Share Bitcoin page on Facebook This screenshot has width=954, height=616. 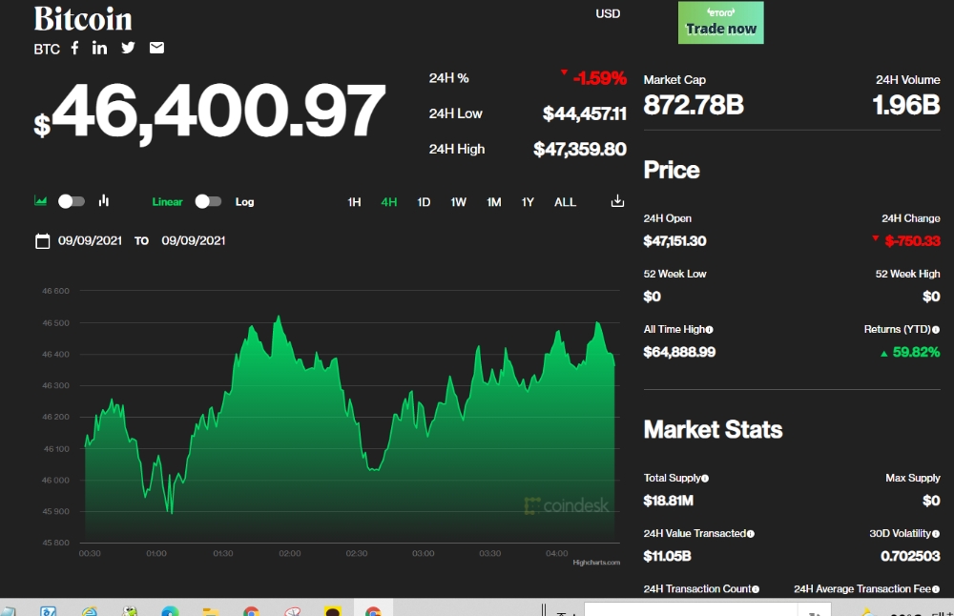click(74, 48)
